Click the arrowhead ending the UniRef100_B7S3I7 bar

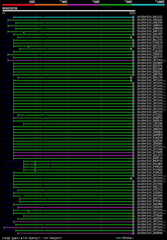(x=132, y=49)
